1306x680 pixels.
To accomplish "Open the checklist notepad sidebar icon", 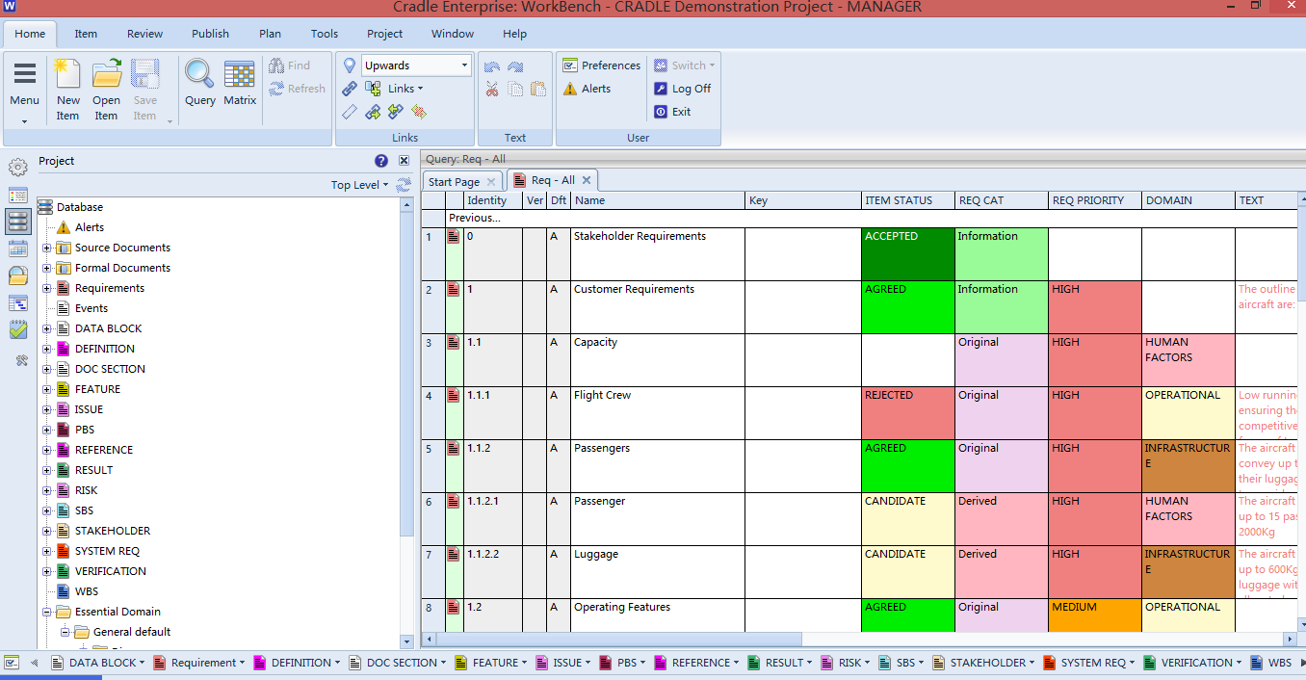I will [x=18, y=330].
